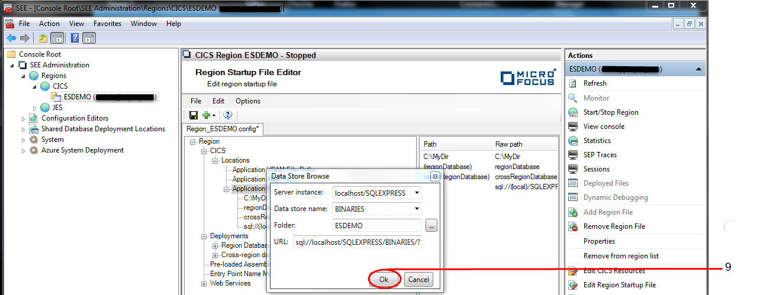Open the arrow beside the green plus icon
The width and height of the screenshot is (757, 295).
214,116
